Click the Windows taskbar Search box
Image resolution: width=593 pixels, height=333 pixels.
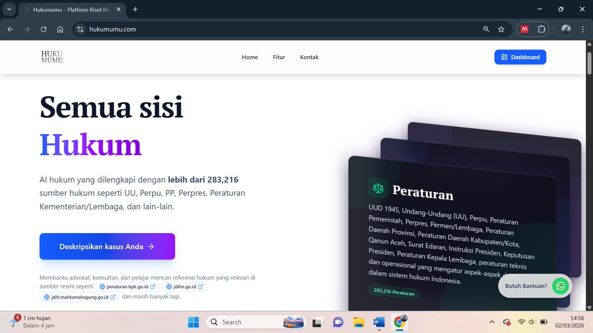[x=255, y=322]
